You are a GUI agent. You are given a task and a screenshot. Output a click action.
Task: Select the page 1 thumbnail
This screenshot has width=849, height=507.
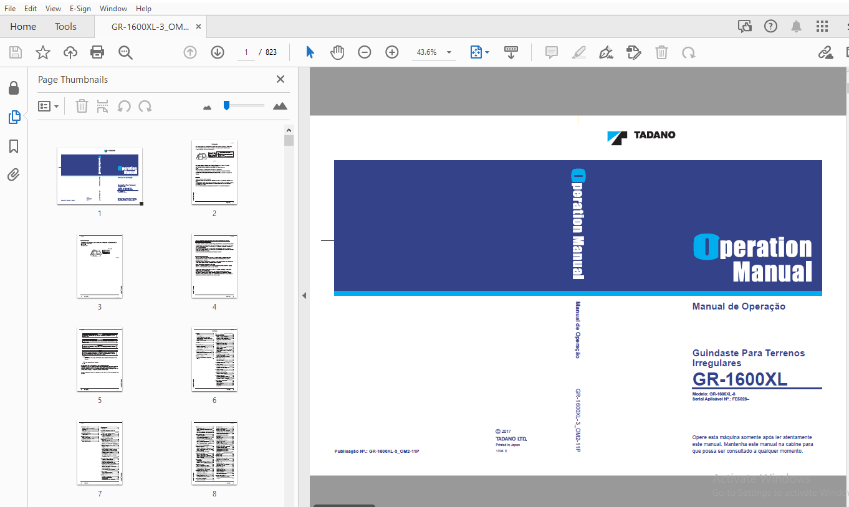(x=100, y=176)
